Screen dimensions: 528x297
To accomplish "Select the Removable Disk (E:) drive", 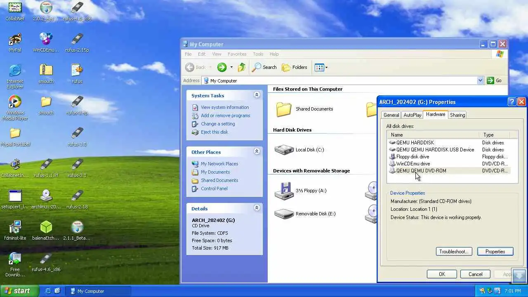I will coord(305,214).
